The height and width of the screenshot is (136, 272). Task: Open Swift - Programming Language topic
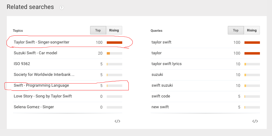pyautogui.click(x=41, y=85)
